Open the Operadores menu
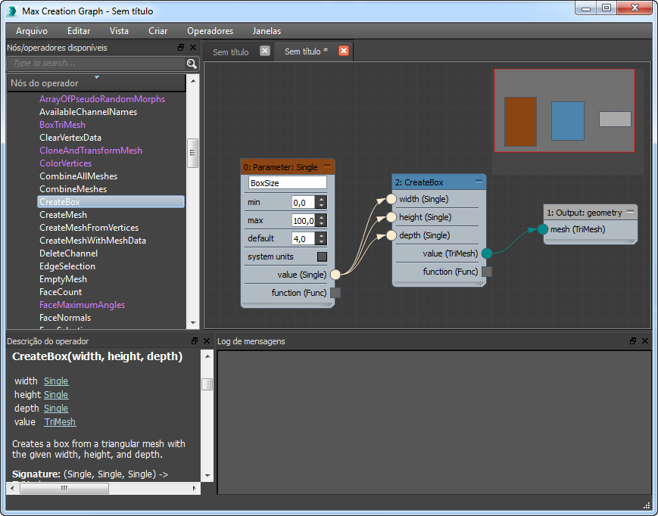Image resolution: width=658 pixels, height=516 pixels. coord(210,31)
